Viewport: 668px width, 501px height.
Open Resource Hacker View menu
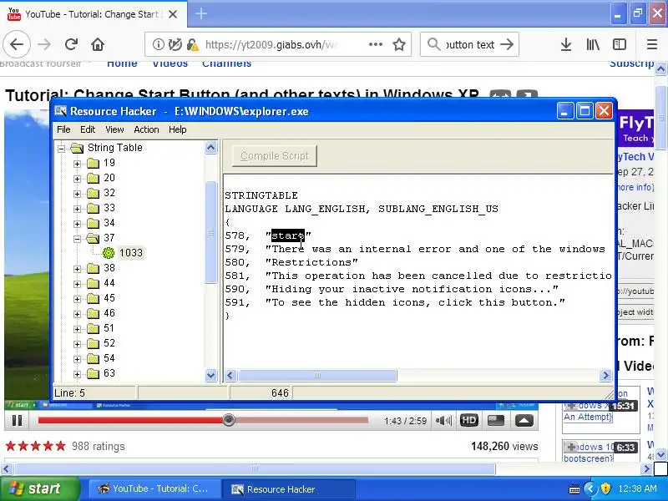pos(114,129)
